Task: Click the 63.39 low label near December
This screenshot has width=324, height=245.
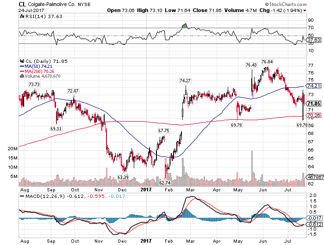Action: point(123,177)
